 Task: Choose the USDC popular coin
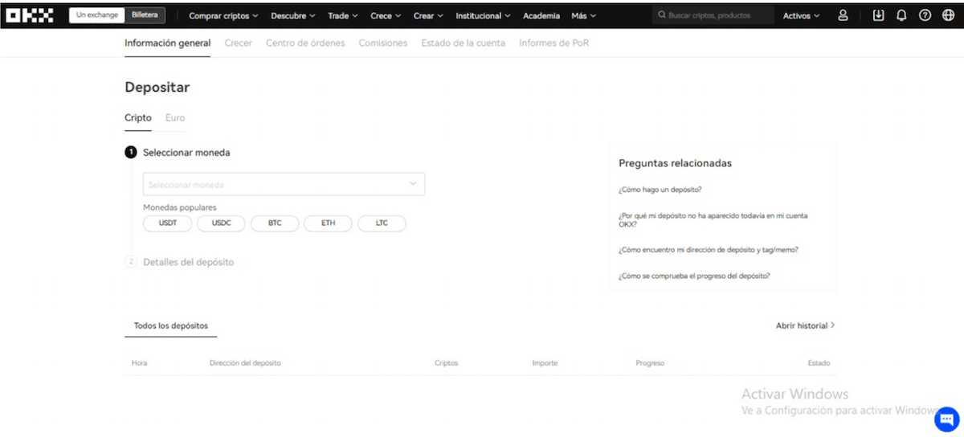point(221,223)
